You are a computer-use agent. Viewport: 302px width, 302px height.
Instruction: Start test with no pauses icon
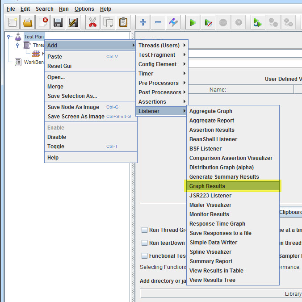coord(208,22)
